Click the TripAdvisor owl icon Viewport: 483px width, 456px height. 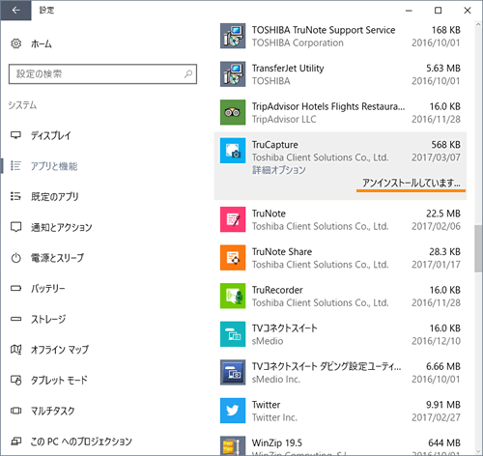(x=233, y=112)
